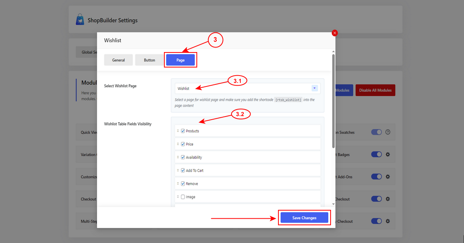Grab the drag handle beside Products field
Screen dimensions: 464x243
(x=178, y=131)
